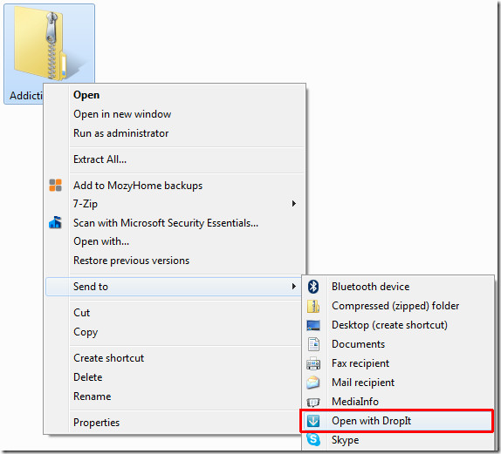Click the MediaInfo icon
The image size is (501, 454).
click(313, 402)
